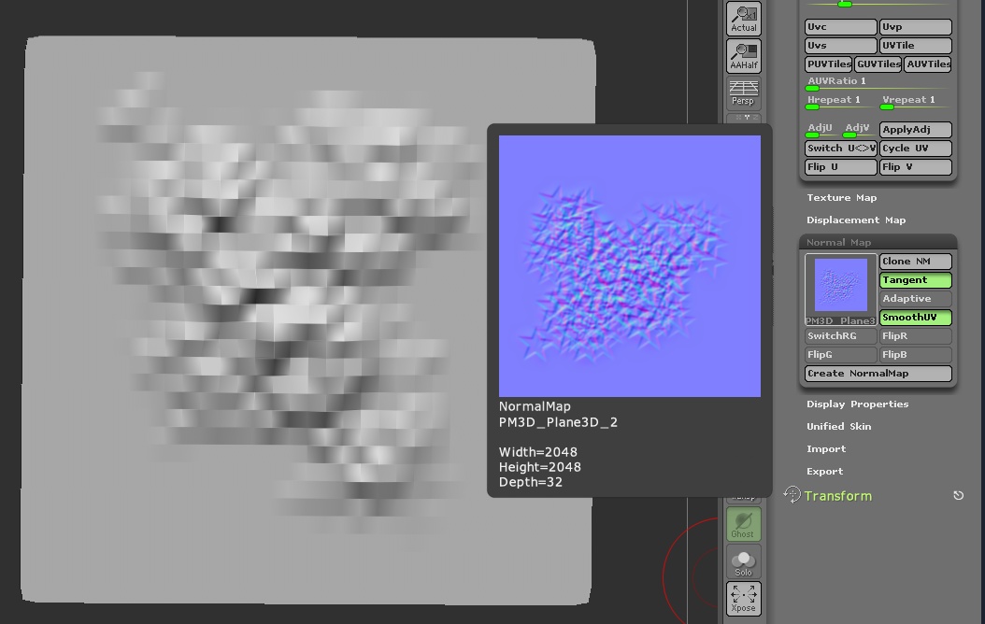
Task: Toggle the FlipB option
Action: point(915,355)
